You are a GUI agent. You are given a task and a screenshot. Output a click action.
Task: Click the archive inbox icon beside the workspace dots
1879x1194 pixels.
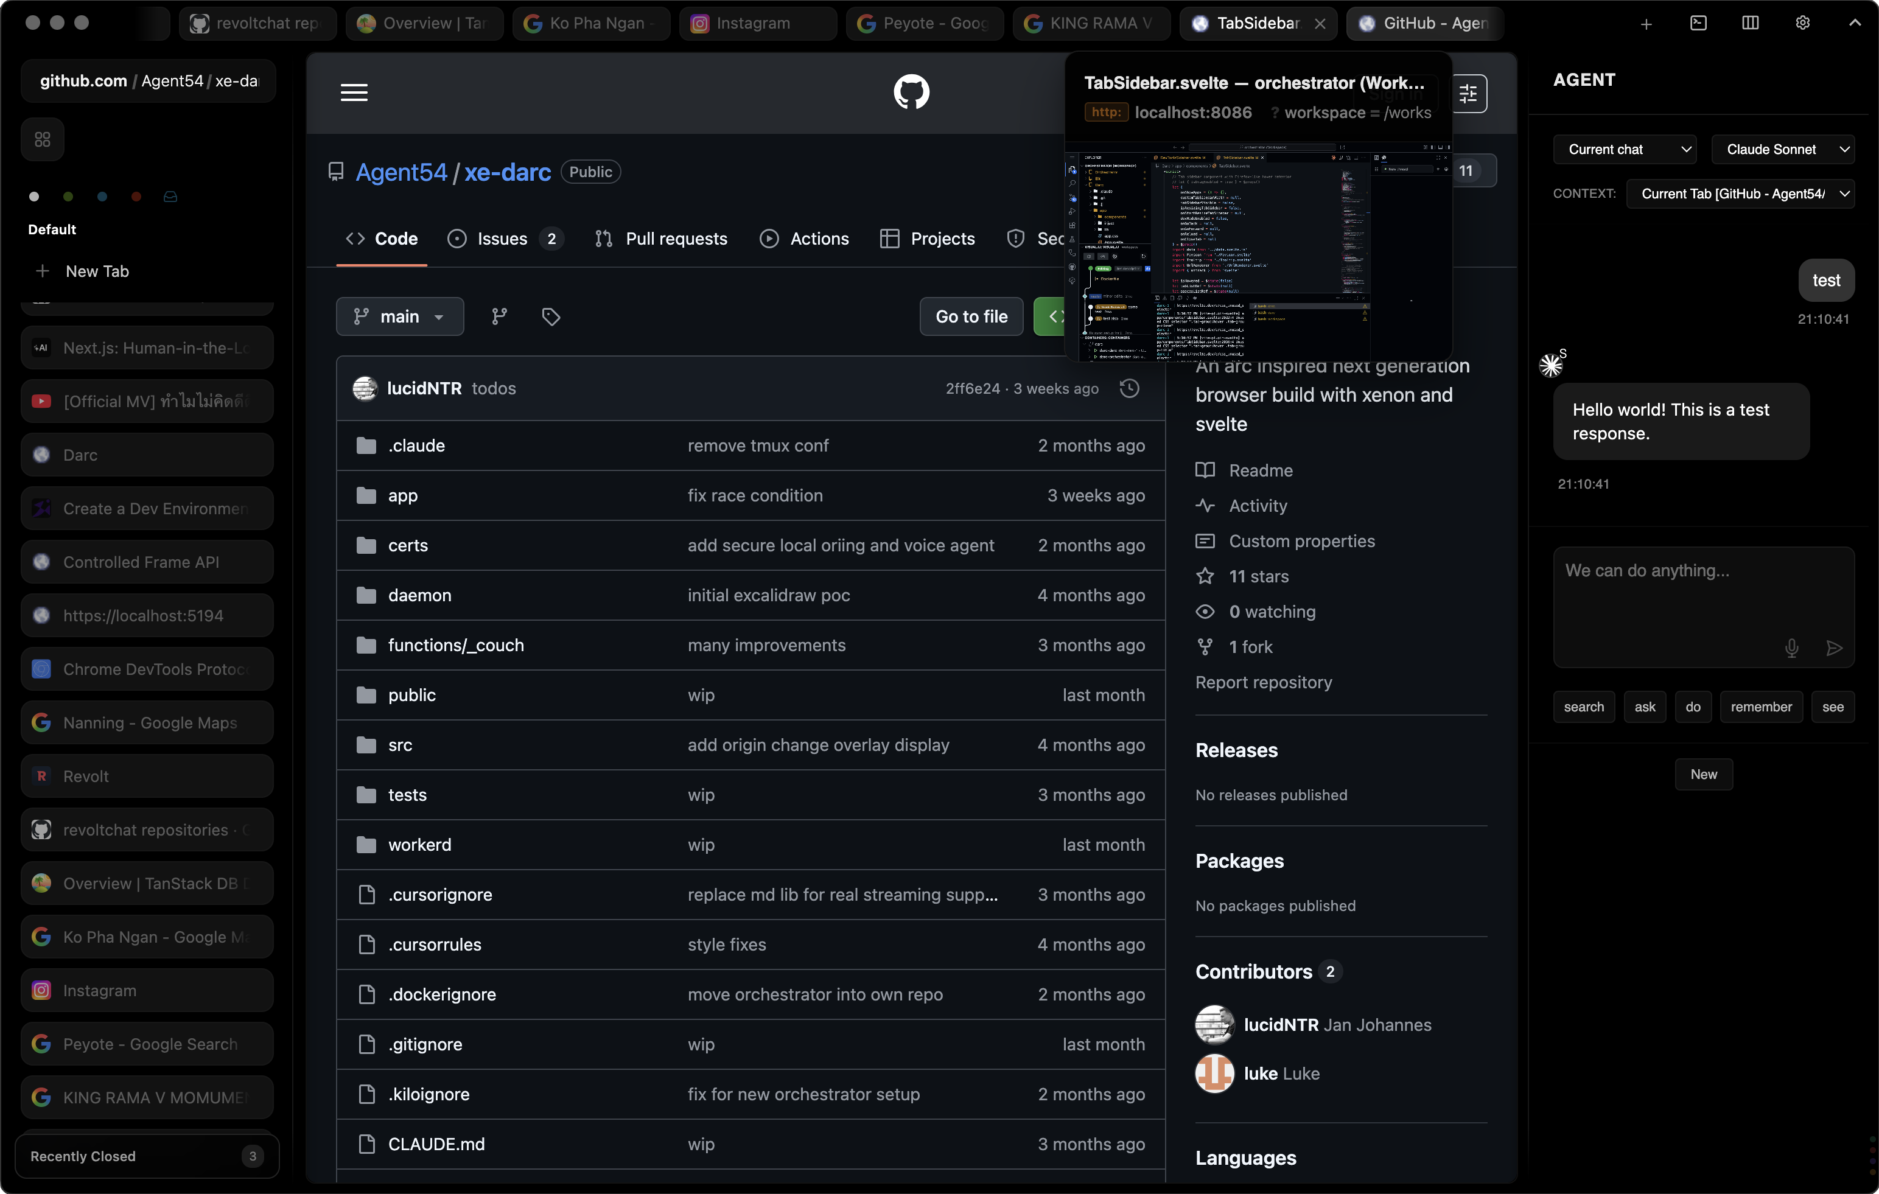(170, 196)
